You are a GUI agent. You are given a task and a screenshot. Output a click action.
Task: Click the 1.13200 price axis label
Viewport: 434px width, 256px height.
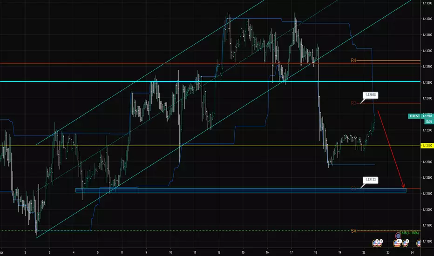427,19
